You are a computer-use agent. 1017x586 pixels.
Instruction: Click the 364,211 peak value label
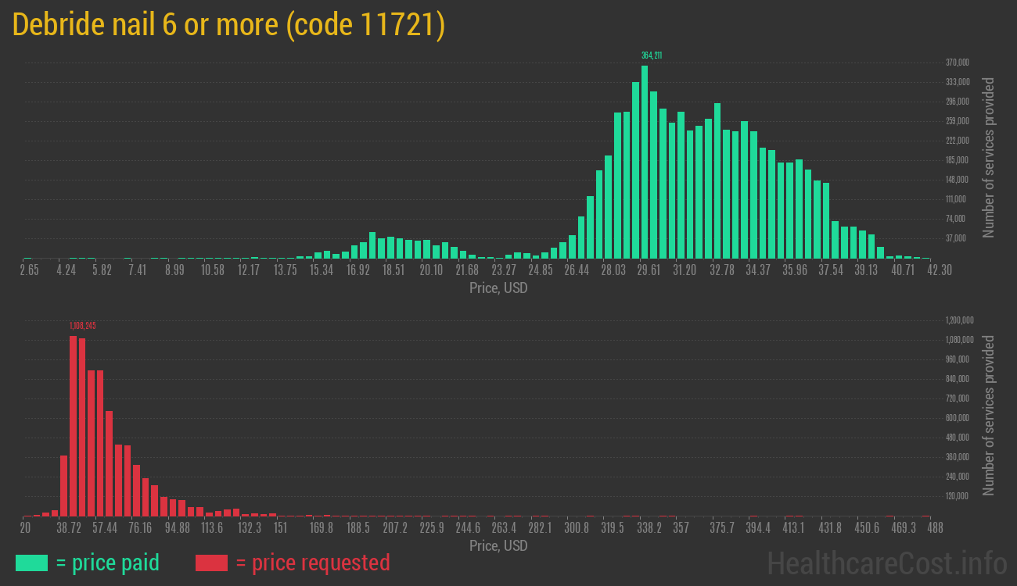652,55
